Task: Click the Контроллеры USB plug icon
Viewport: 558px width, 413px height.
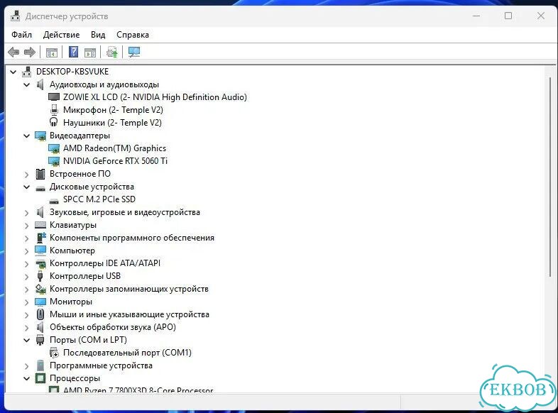Action: [x=40, y=276]
